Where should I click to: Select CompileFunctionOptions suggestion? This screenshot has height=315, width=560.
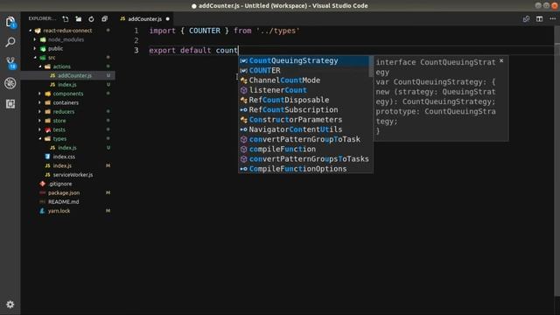click(x=304, y=169)
